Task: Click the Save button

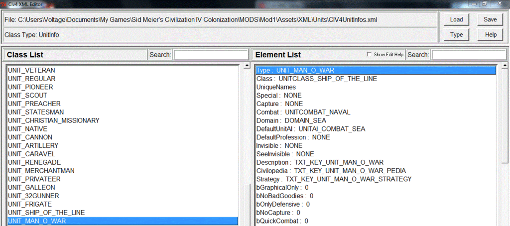Action: point(490,19)
